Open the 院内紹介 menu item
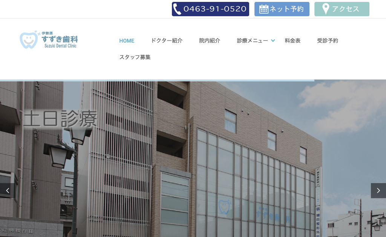The image size is (386, 237). coord(210,41)
